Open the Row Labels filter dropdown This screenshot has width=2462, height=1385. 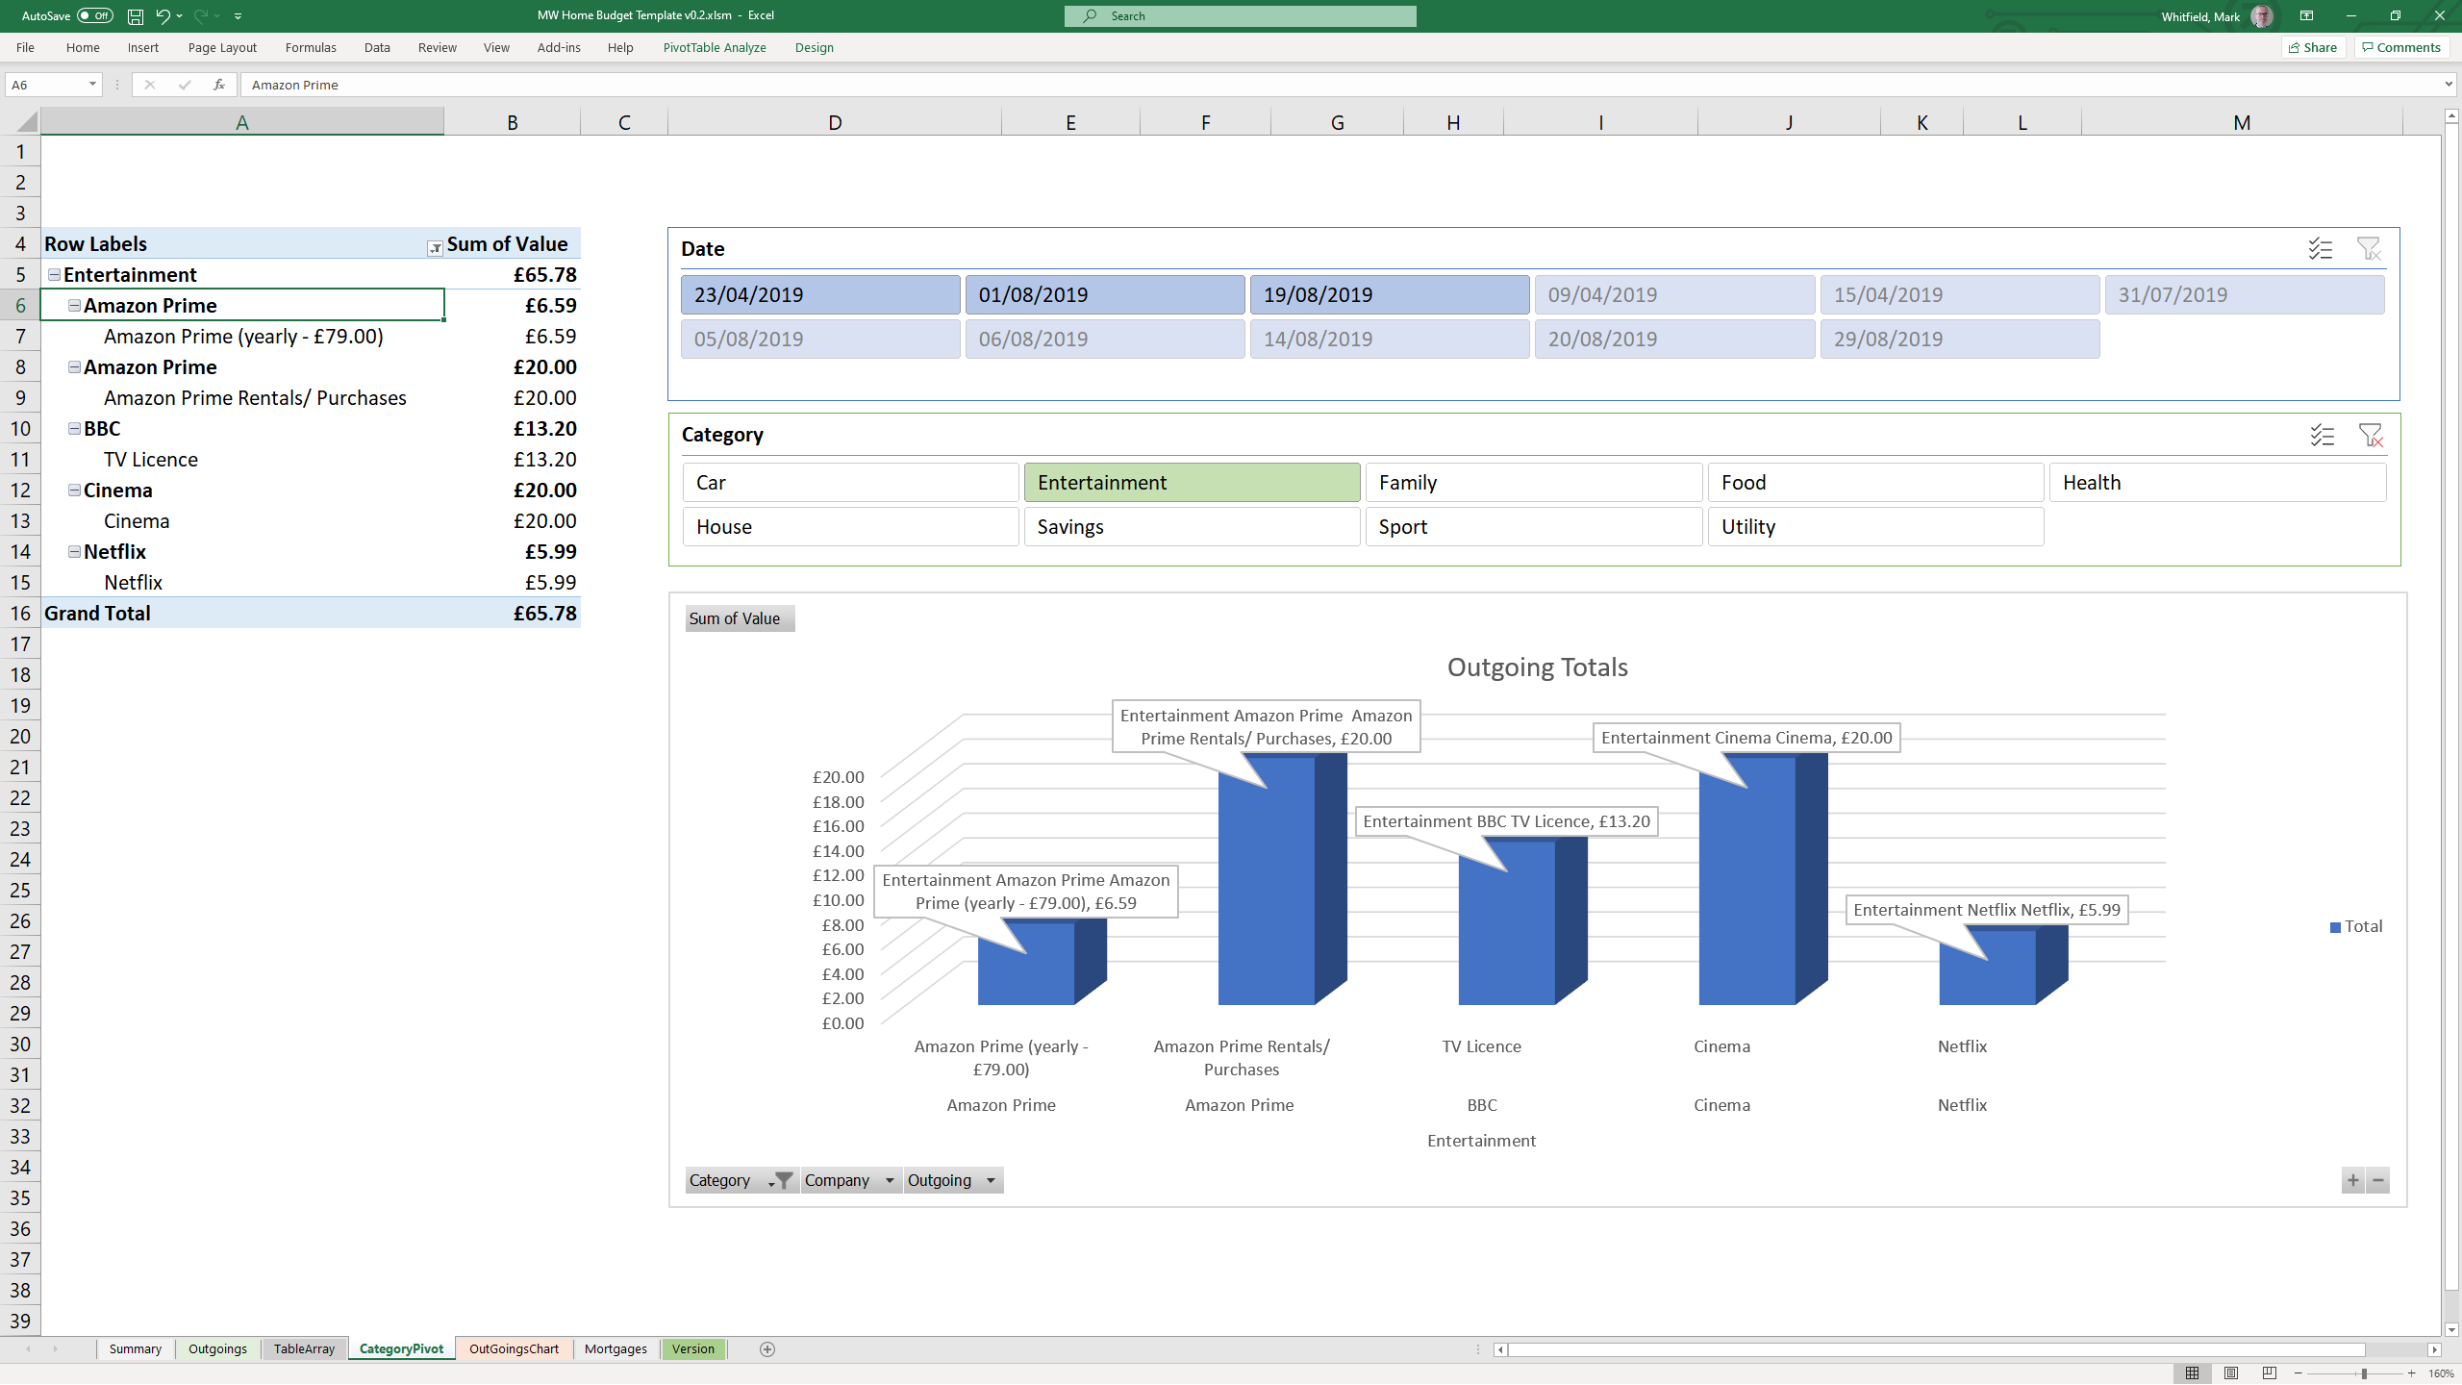(435, 248)
